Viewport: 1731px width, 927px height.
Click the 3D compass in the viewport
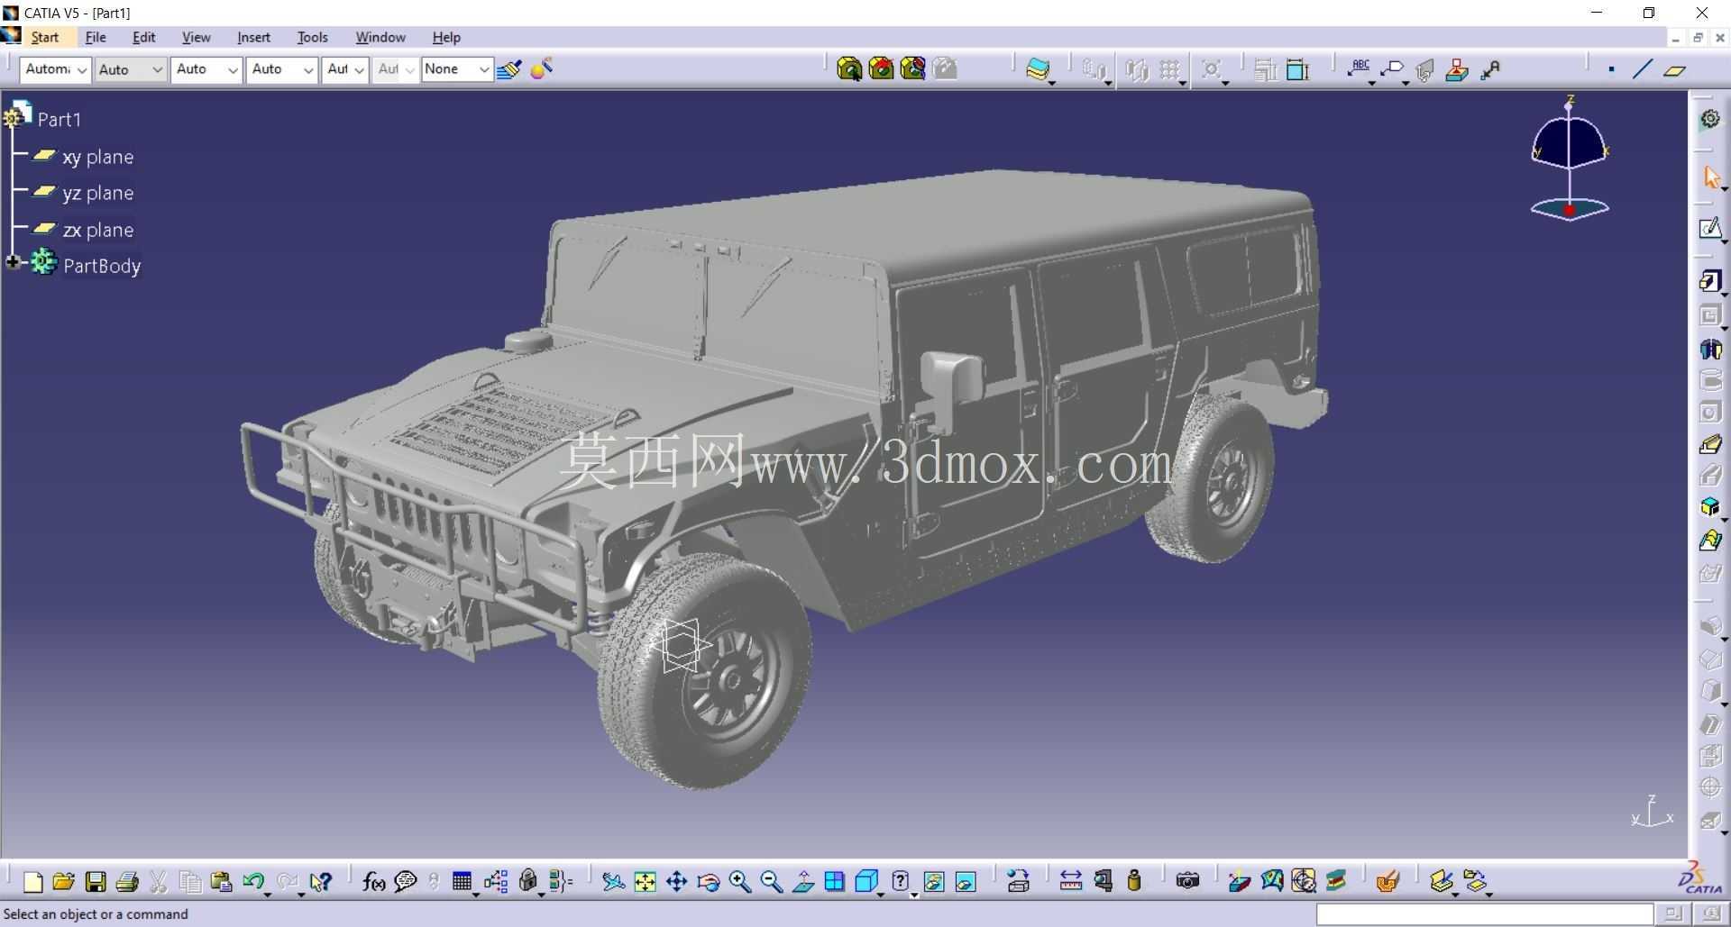click(1570, 159)
